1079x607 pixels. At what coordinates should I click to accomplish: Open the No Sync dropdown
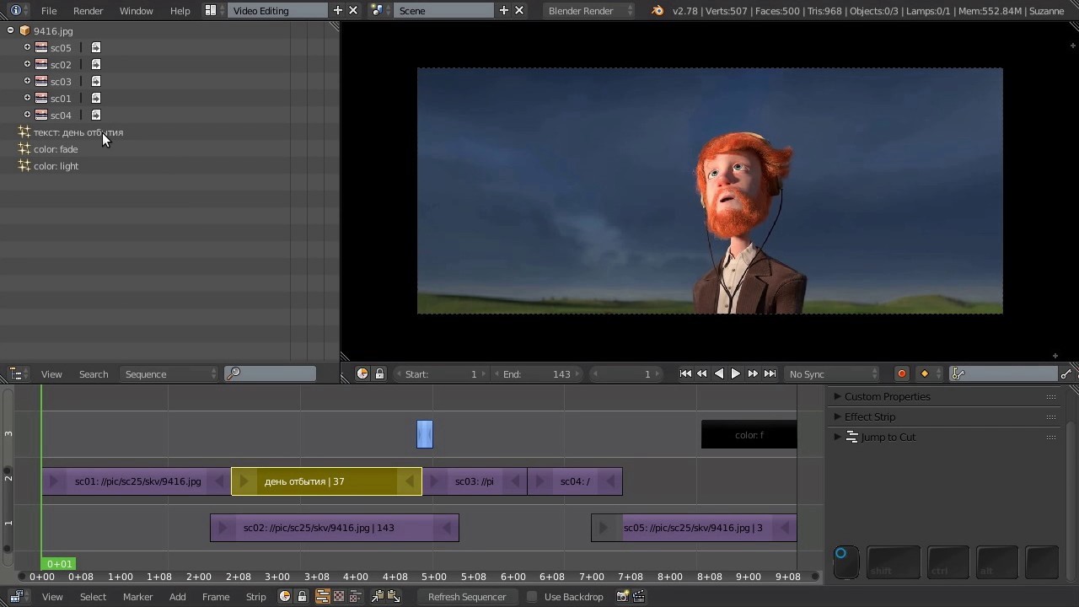[832, 374]
